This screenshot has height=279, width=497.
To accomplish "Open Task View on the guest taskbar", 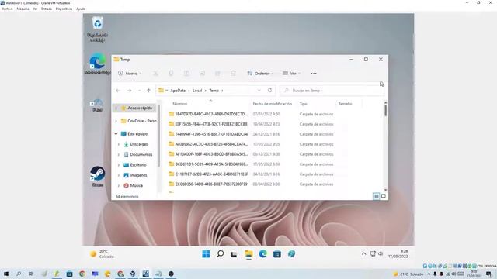I will coord(234,254).
